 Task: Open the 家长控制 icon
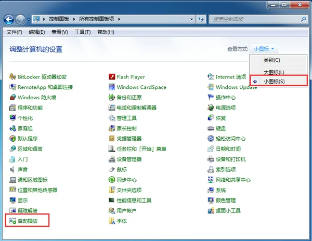point(112,128)
